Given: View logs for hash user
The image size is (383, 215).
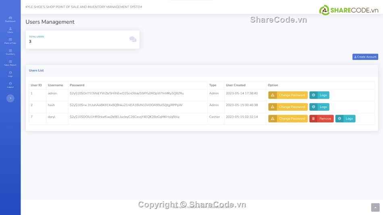Looking at the screenshot, I should click(319, 107).
